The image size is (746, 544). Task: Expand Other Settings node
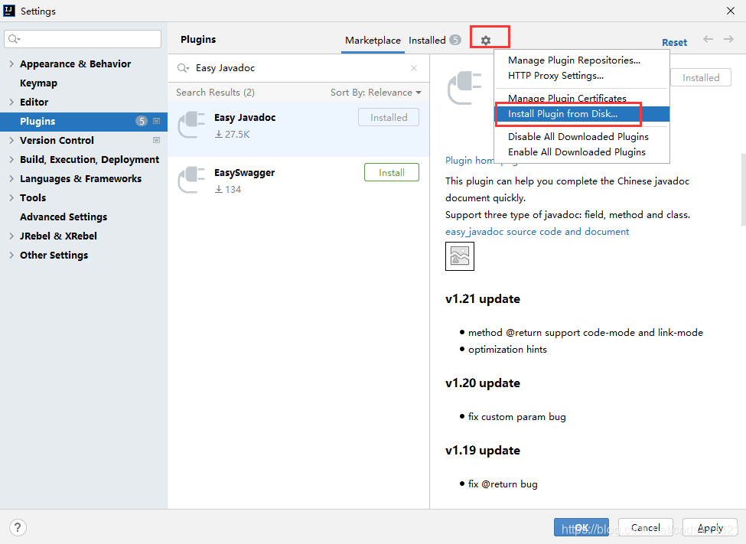coord(11,255)
